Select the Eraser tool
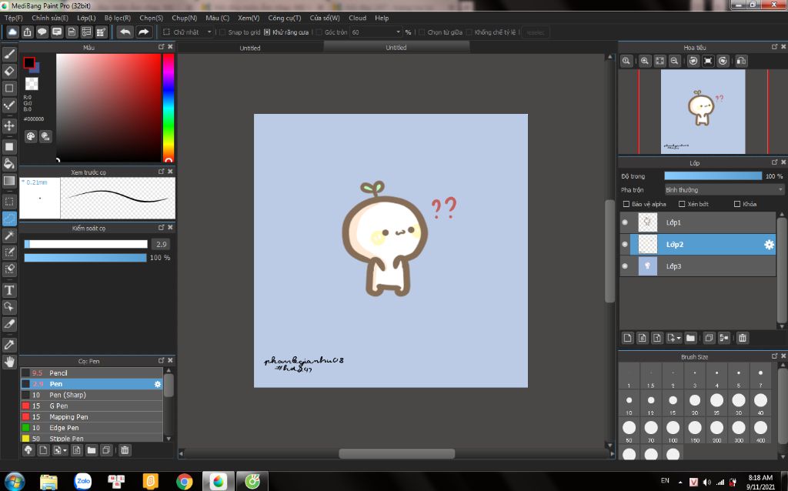The image size is (788, 491). (x=9, y=71)
